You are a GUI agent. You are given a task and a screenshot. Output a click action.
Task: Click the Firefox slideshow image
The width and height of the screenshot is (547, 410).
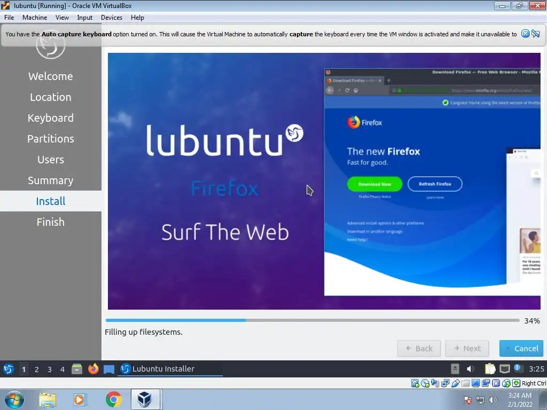coord(324,182)
